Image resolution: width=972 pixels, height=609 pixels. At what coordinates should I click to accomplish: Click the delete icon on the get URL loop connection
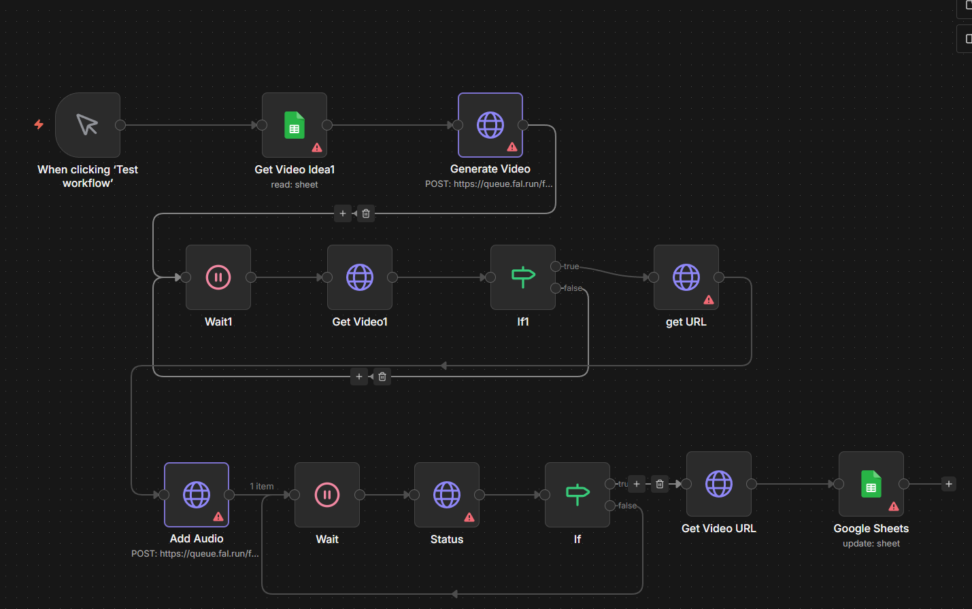382,376
